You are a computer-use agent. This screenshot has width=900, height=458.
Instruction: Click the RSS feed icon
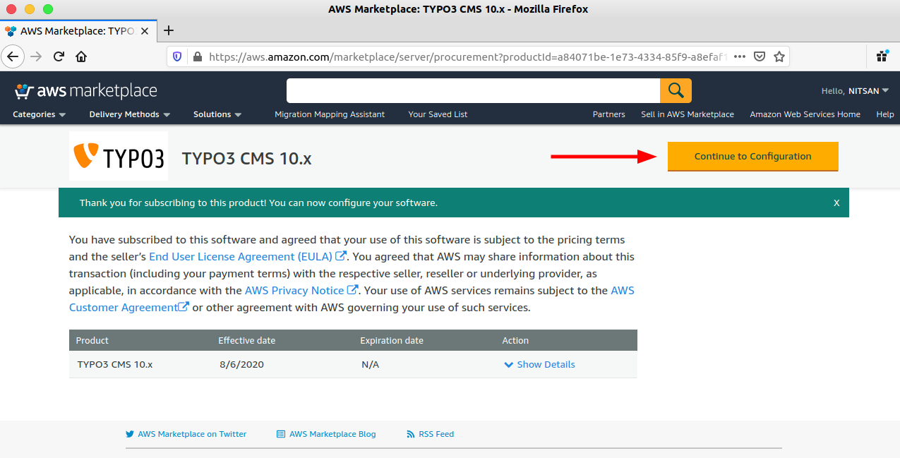tap(411, 434)
